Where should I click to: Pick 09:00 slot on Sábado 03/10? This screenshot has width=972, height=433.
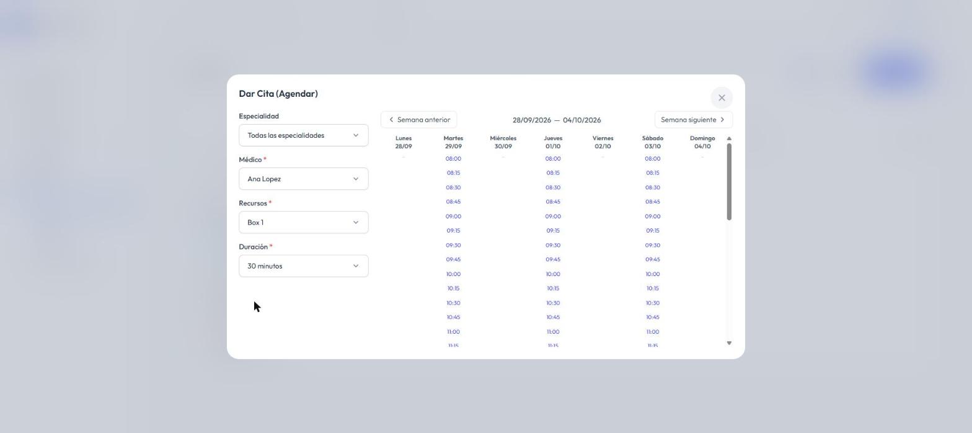pos(653,216)
